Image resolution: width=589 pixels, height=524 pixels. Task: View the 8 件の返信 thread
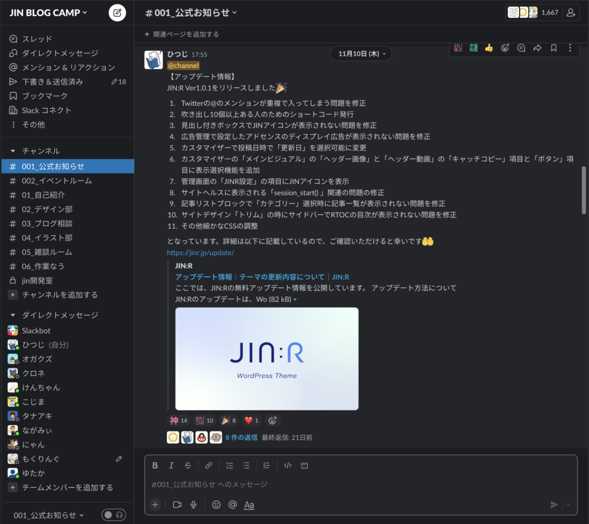tap(242, 438)
